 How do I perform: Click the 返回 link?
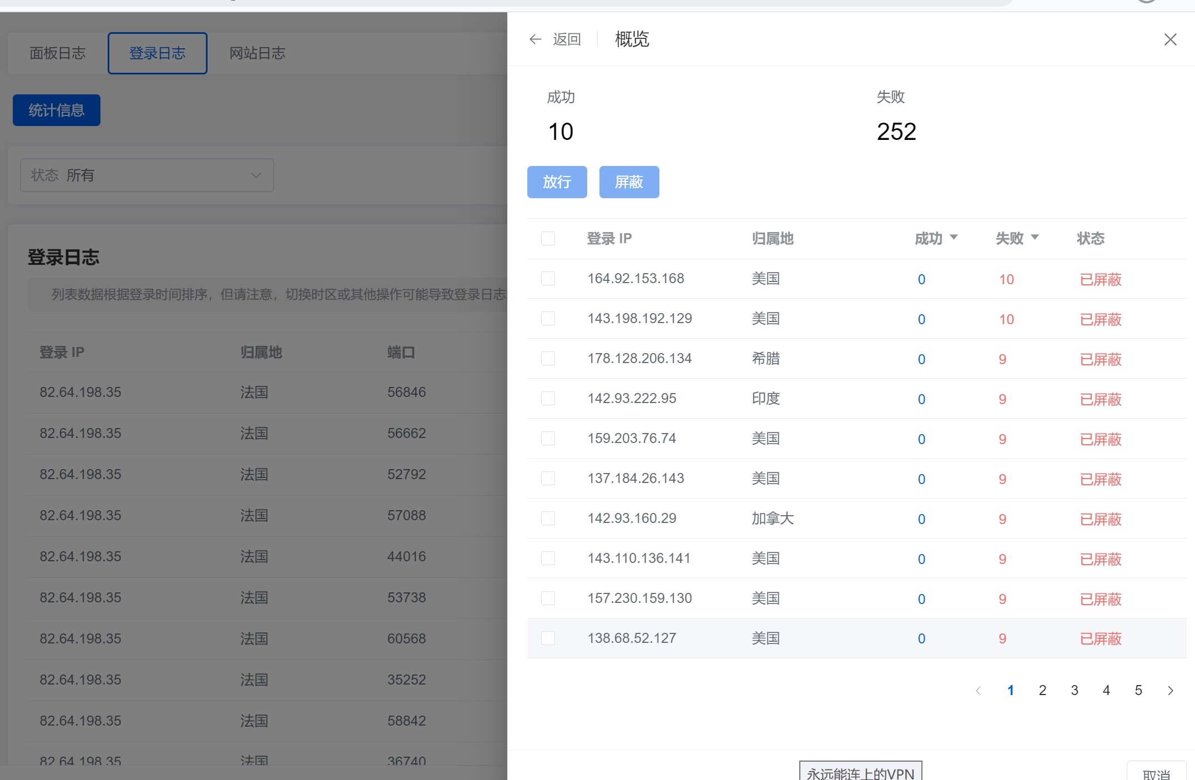point(567,39)
